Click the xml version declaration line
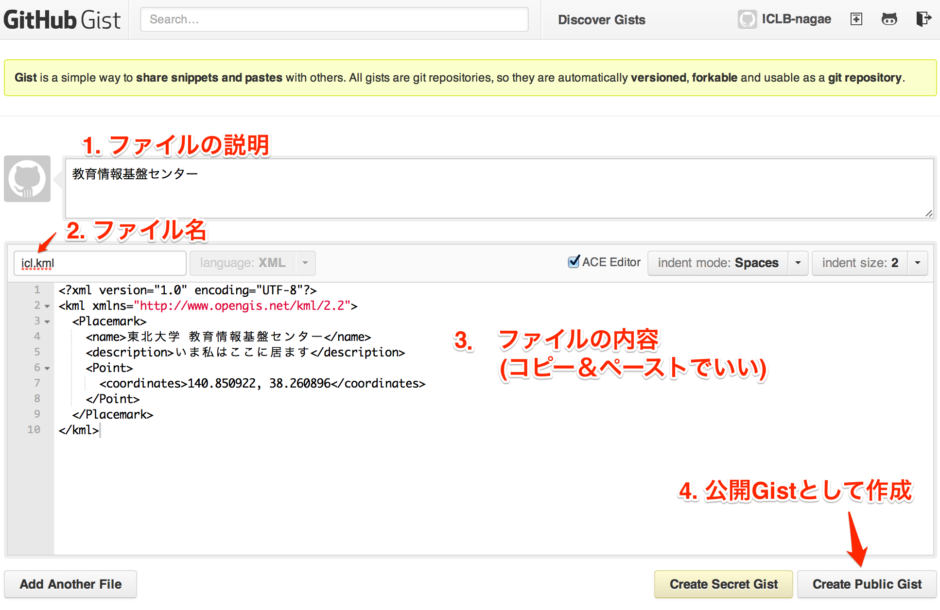 pyautogui.click(x=188, y=290)
